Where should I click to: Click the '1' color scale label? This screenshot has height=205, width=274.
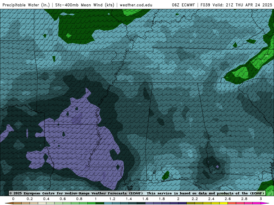coord(96,199)
